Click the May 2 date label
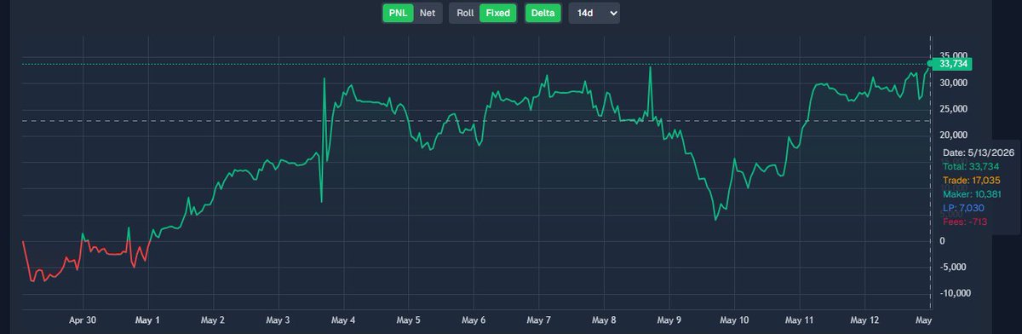Viewport: 1022px width, 334px height. point(212,320)
